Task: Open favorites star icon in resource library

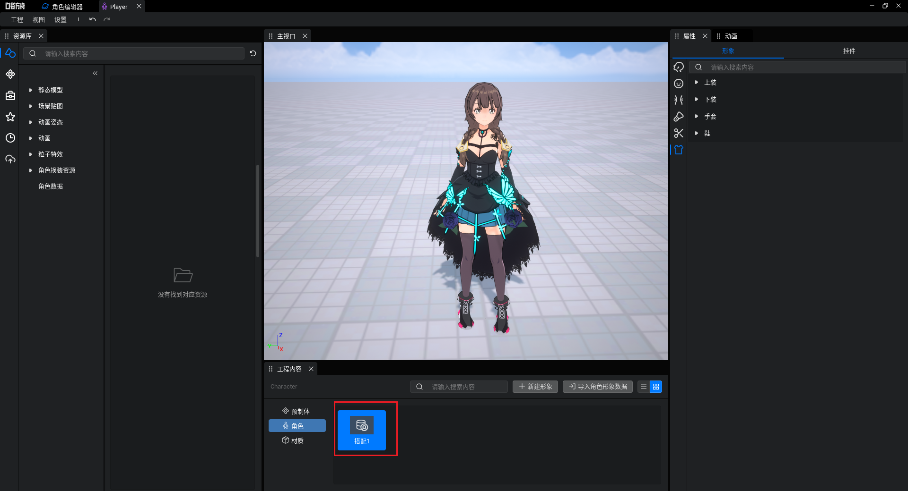Action: click(10, 117)
